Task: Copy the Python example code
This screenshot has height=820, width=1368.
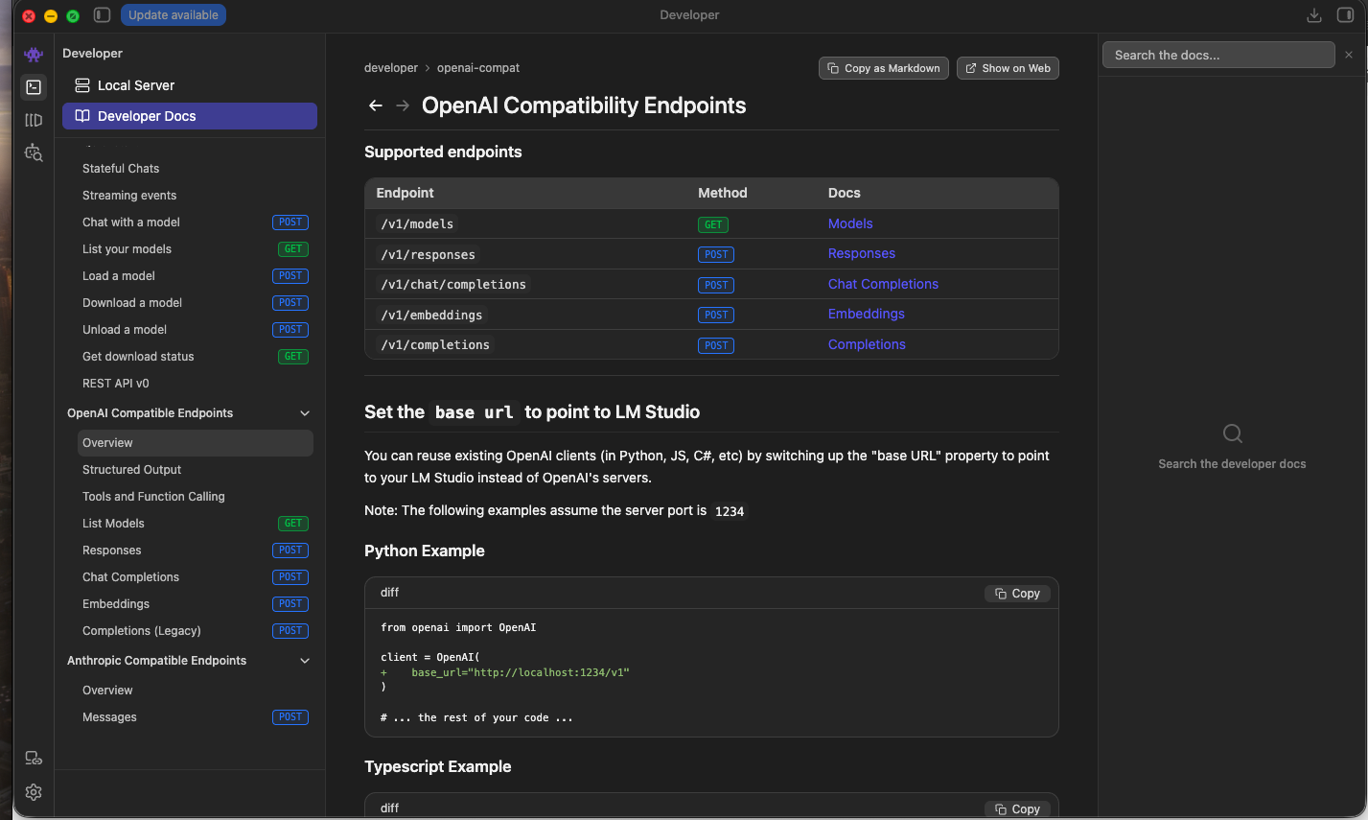Action: (1017, 594)
